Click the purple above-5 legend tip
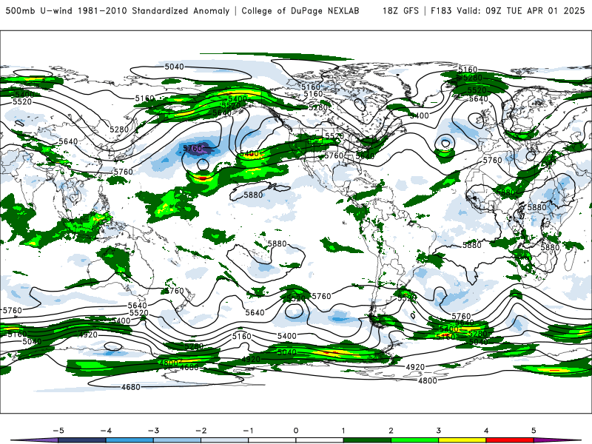 (553, 440)
